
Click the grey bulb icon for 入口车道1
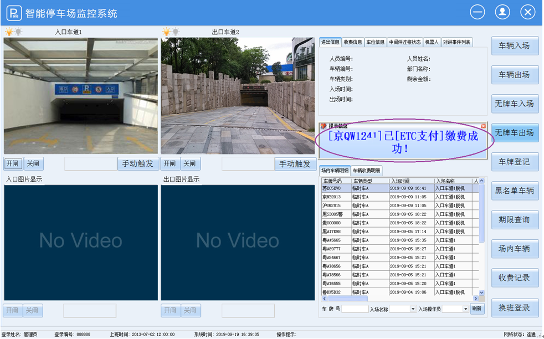(x=18, y=32)
